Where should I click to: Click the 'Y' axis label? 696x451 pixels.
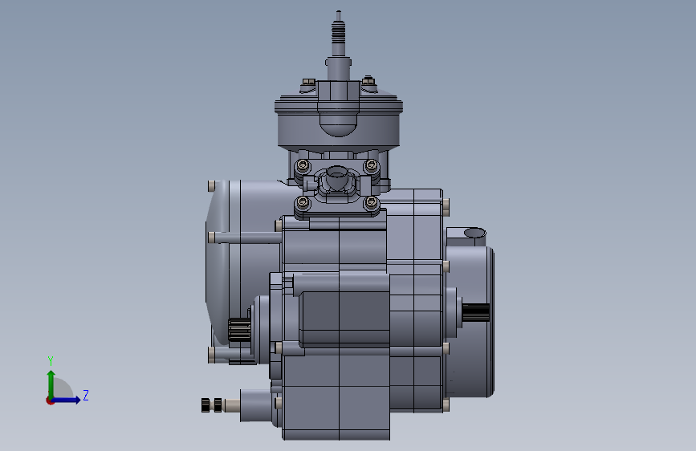tap(51, 360)
